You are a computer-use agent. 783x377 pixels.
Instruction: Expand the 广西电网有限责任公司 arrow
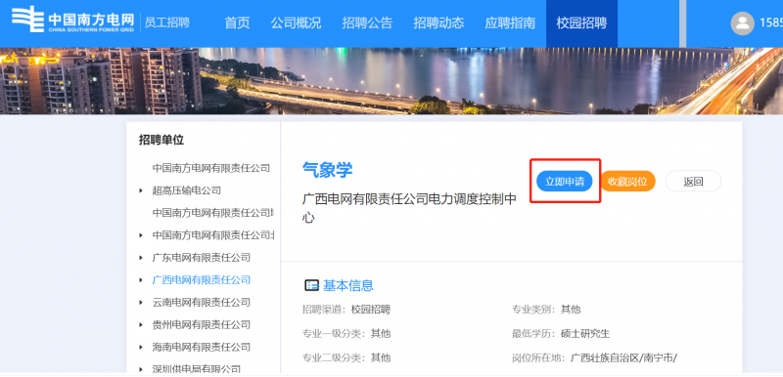pos(141,280)
